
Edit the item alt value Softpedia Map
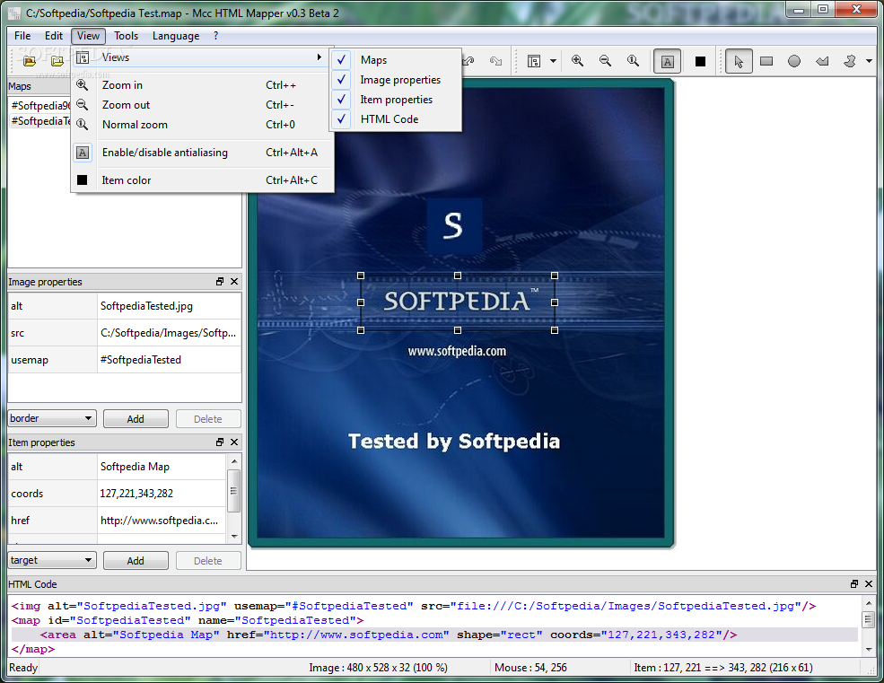pyautogui.click(x=162, y=467)
